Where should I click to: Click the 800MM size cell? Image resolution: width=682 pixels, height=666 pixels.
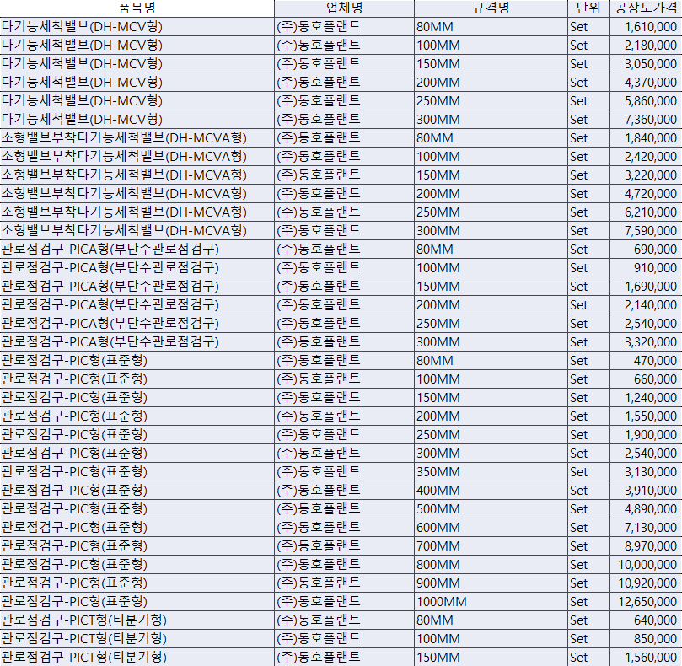coord(491,564)
